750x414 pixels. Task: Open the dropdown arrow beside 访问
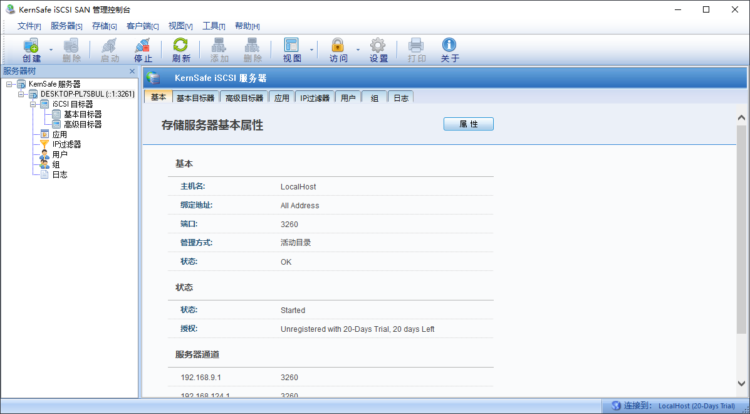point(358,50)
